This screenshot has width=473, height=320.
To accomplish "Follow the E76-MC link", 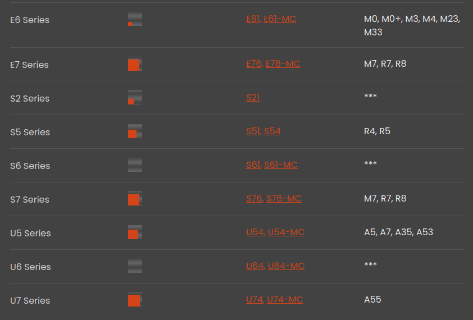I will tap(283, 64).
